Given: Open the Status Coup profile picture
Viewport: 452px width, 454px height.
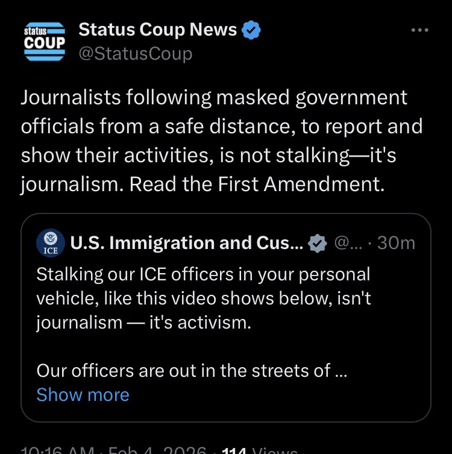Looking at the screenshot, I should [45, 42].
